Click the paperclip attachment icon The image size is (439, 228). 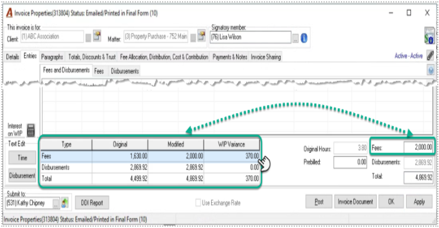pos(430,55)
